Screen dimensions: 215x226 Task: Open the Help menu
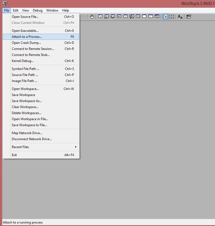(x=65, y=10)
